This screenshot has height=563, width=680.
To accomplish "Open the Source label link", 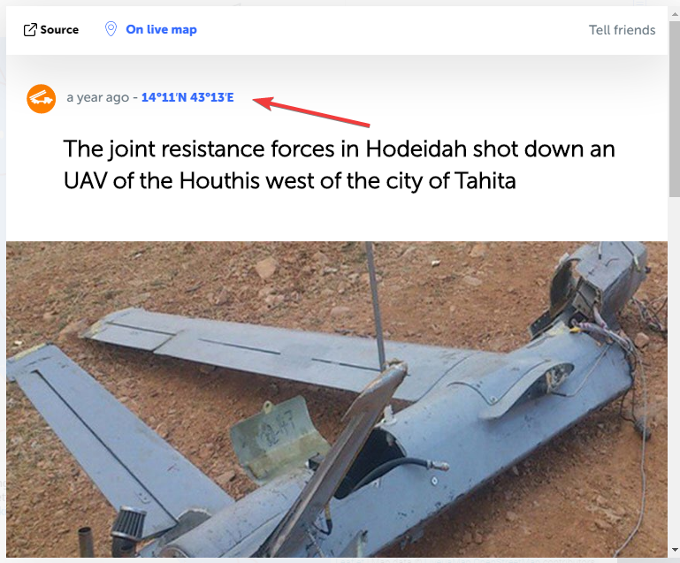I will point(59,29).
